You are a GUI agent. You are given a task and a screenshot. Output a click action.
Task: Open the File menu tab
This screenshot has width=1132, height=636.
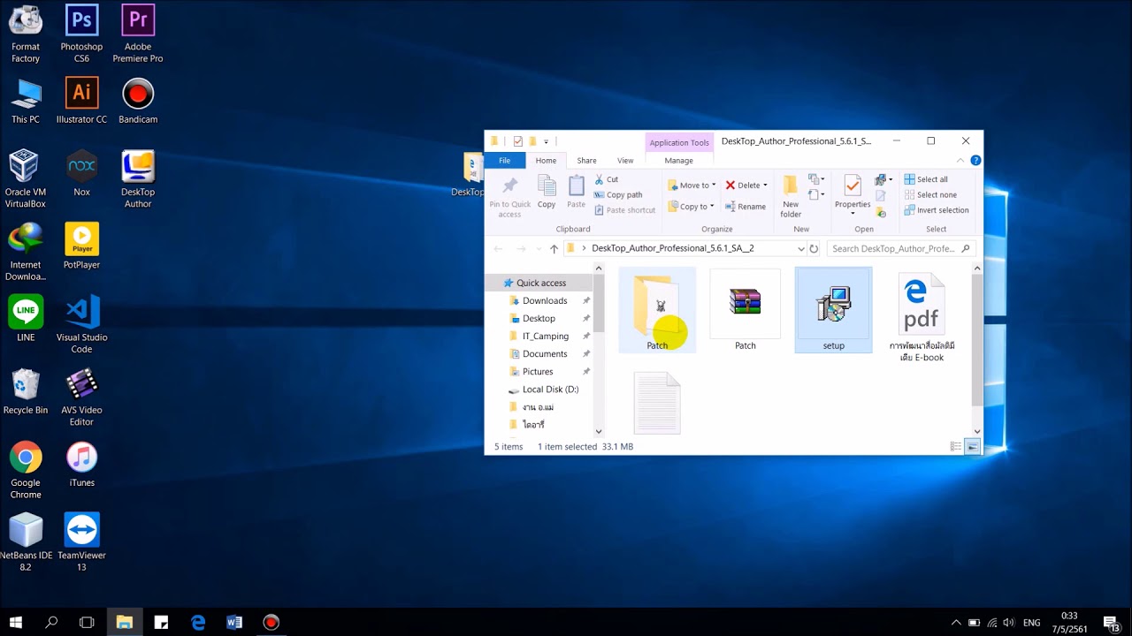tap(505, 161)
